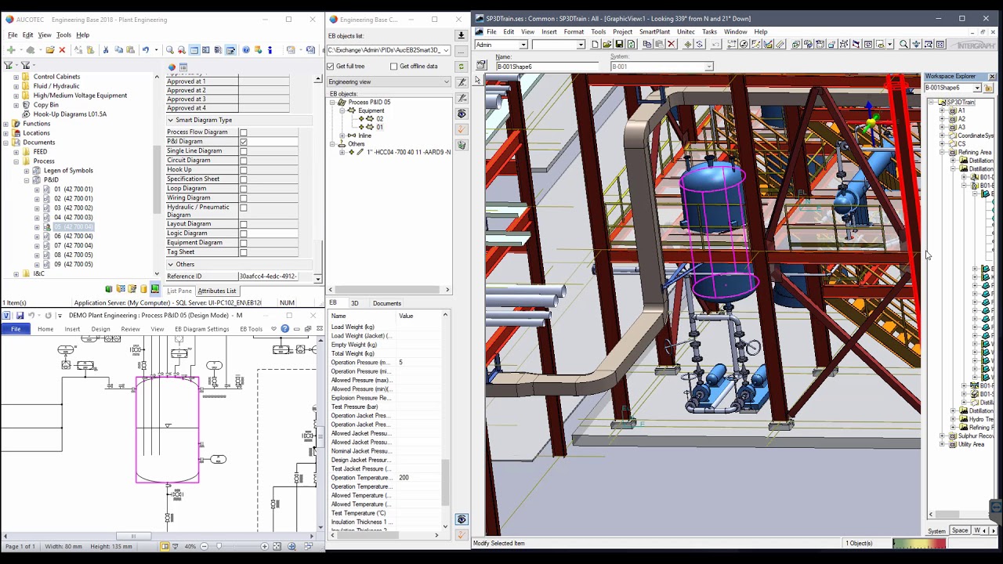Click the blue Undo arrow in Engineering Base
Image resolution: width=1003 pixels, height=564 pixels.
[145, 50]
